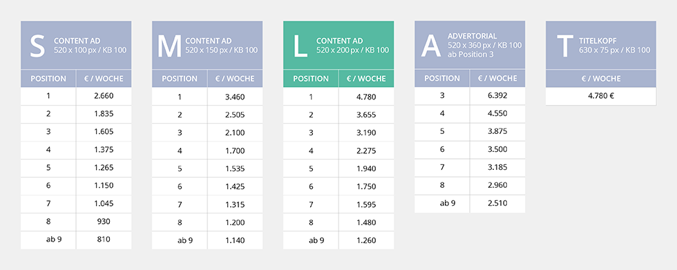Image resolution: width=677 pixels, height=270 pixels.
Task: Select the 1.140 price in M table
Action: point(235,240)
